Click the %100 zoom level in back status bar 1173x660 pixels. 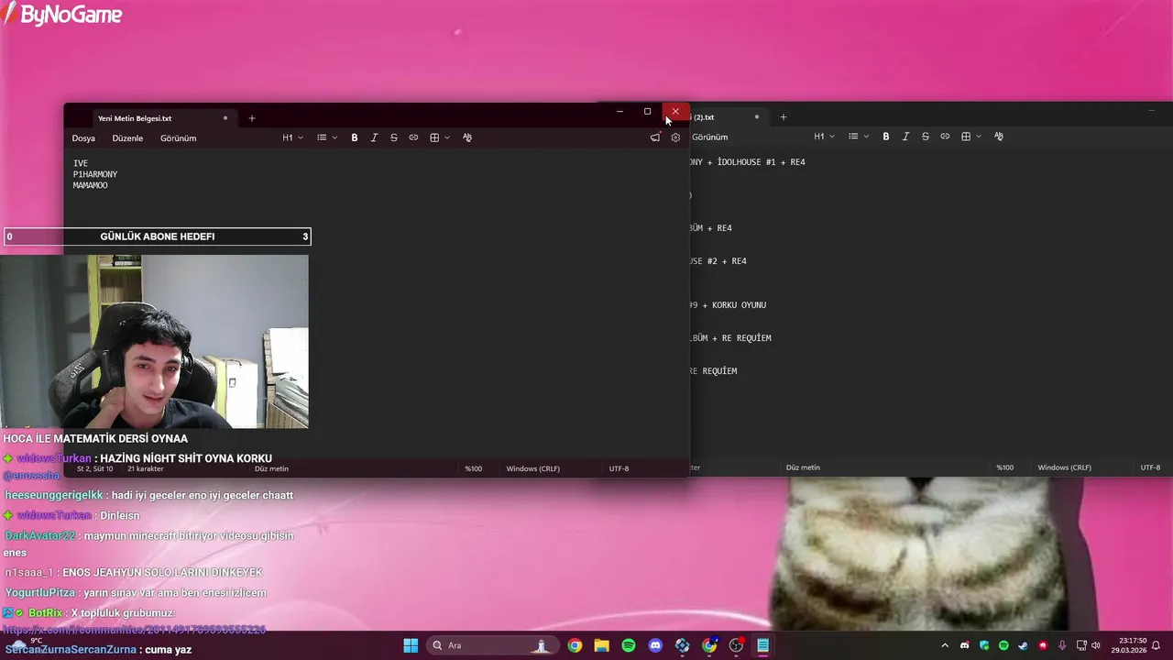point(1005,467)
